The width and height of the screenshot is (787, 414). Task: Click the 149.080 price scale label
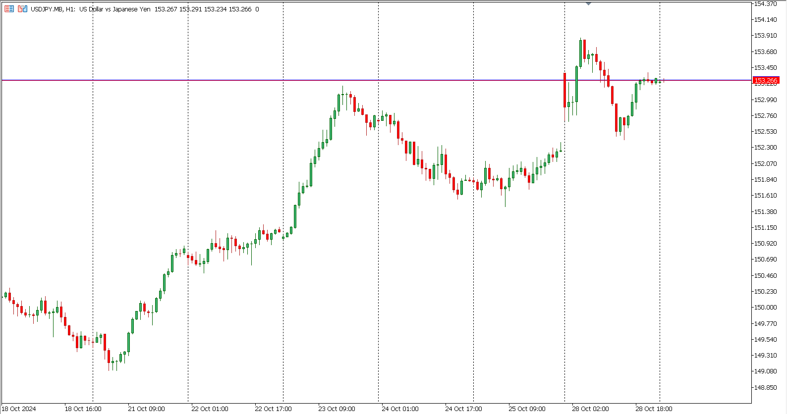click(x=766, y=371)
